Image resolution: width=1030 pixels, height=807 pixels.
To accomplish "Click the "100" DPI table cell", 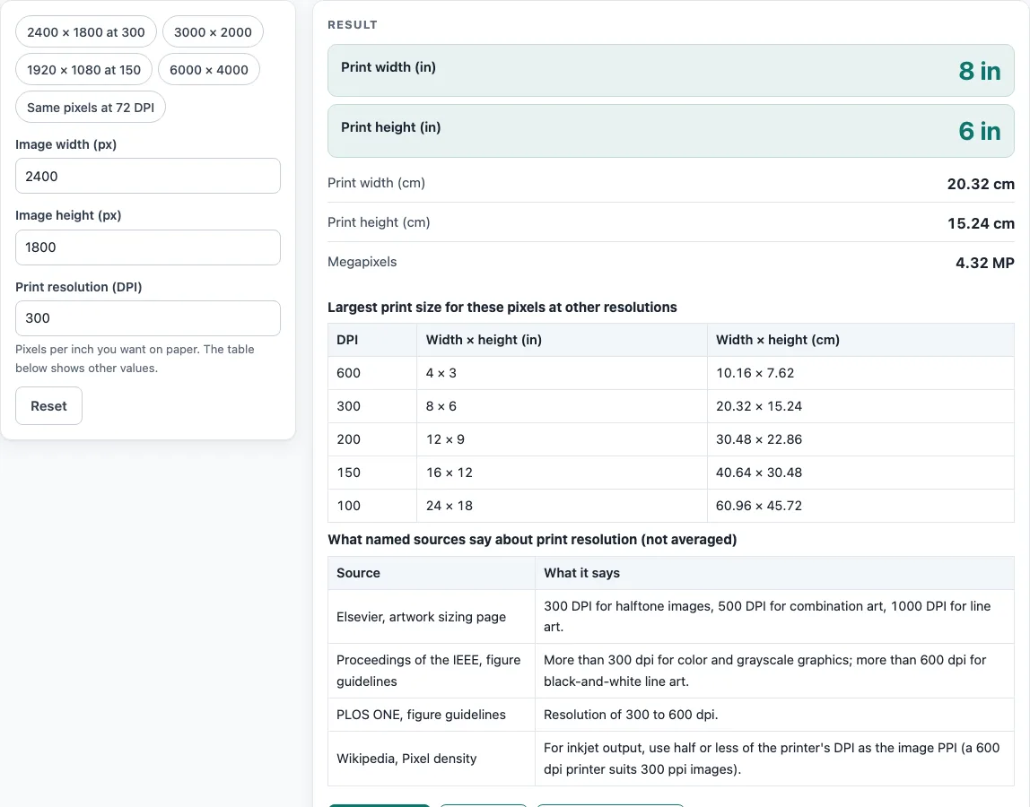I will pyautogui.click(x=372, y=506).
